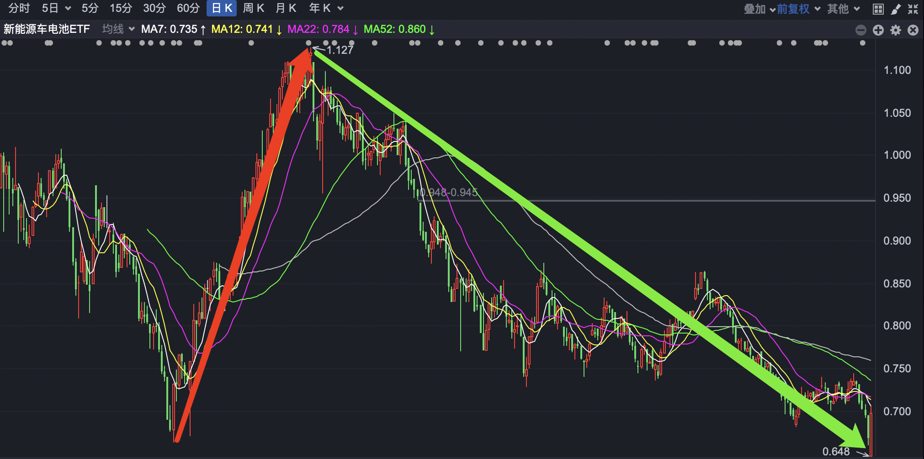
Task: Switch to the 周K weekly chart
Action: 254,8
